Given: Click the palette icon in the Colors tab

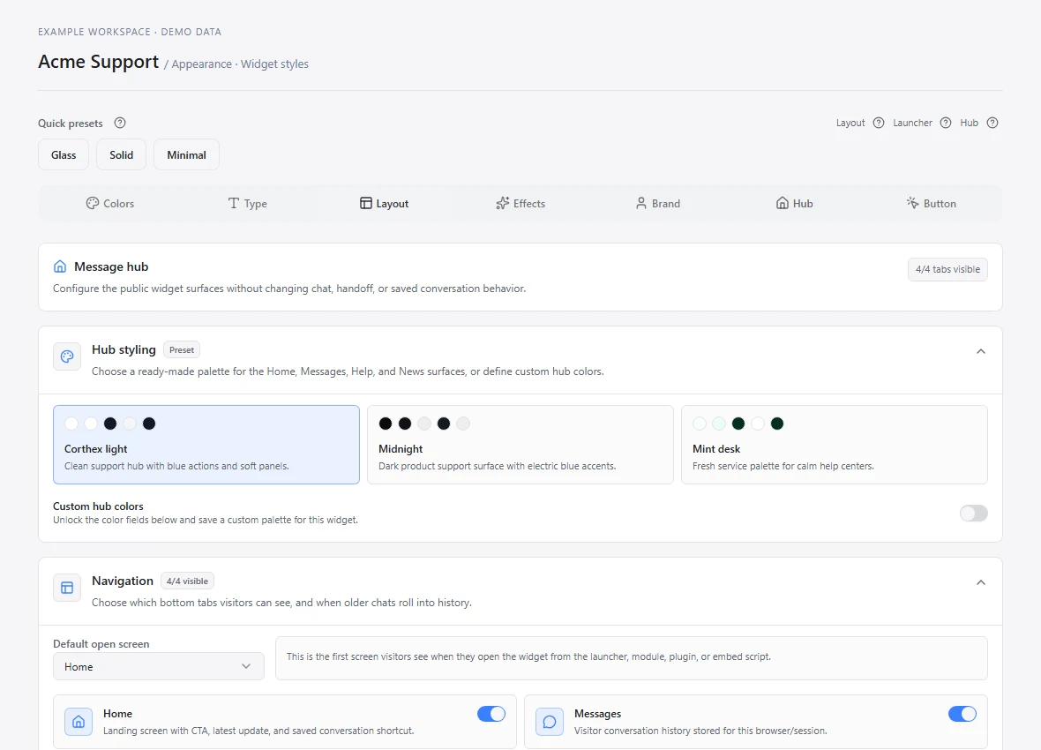Looking at the screenshot, I should tap(93, 203).
